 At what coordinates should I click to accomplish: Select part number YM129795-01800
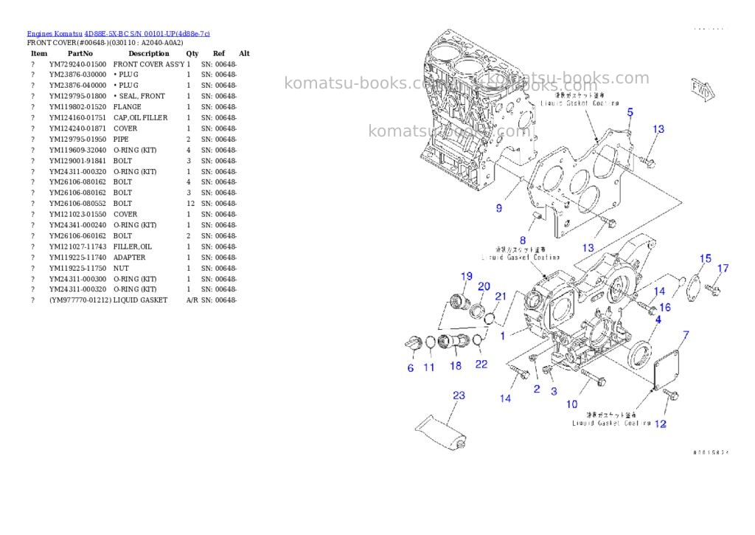pyautogui.click(x=77, y=97)
